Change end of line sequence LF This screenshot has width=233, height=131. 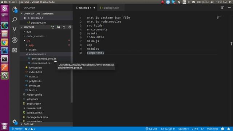(202, 129)
